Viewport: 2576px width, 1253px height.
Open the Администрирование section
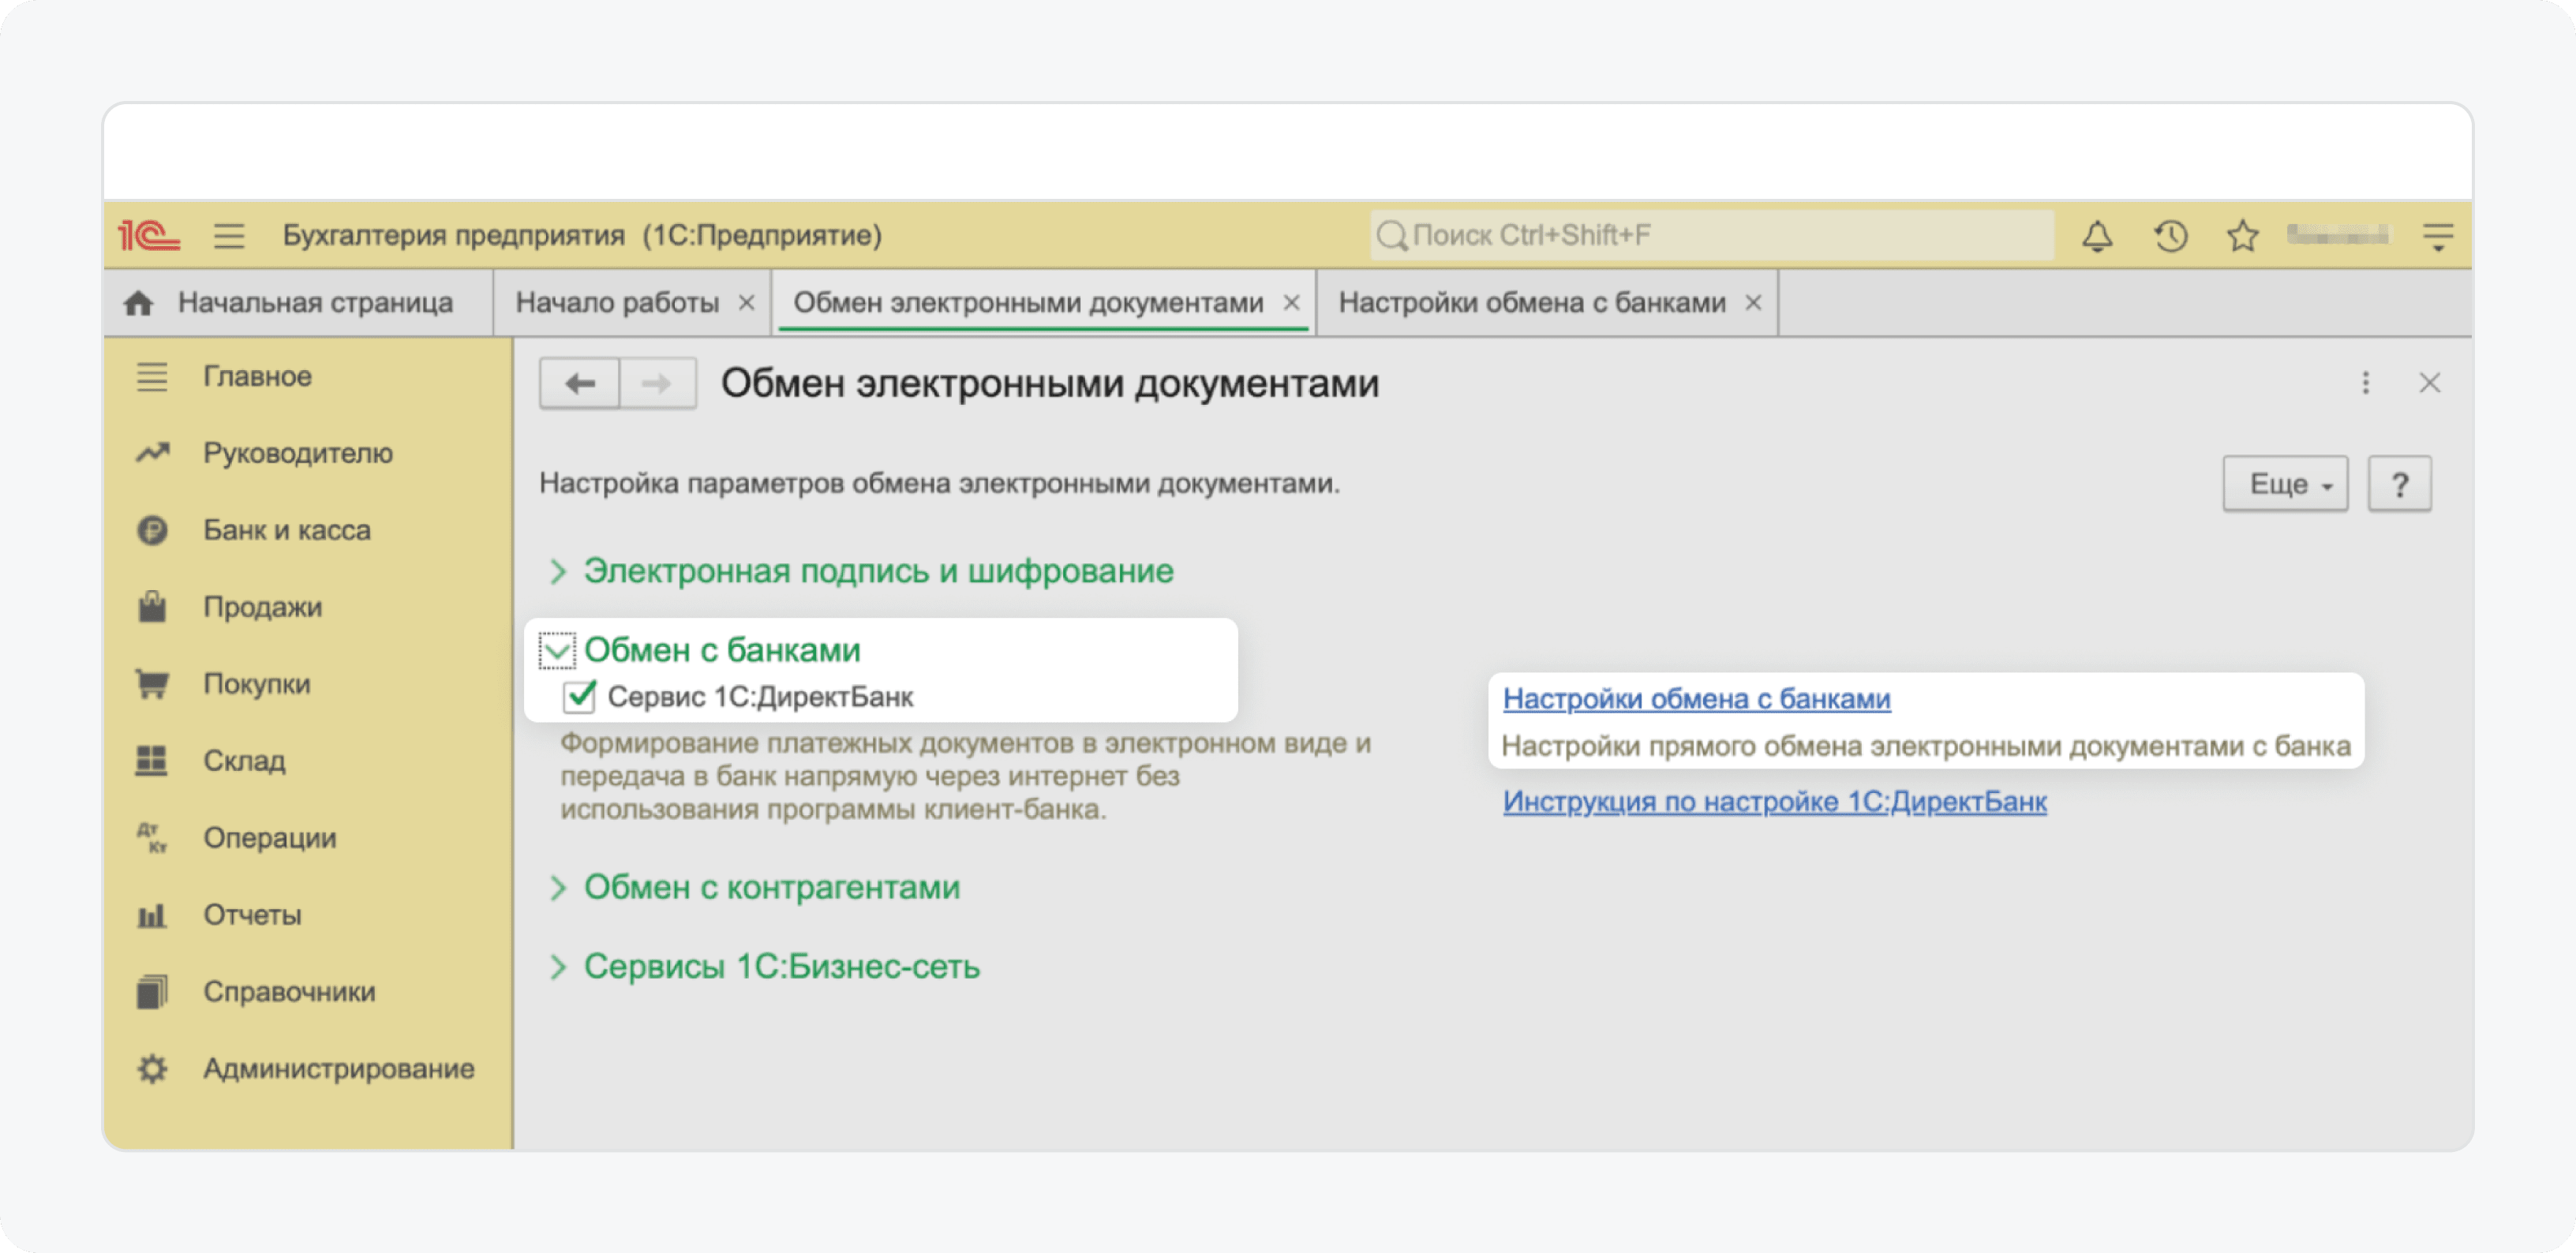point(339,1069)
